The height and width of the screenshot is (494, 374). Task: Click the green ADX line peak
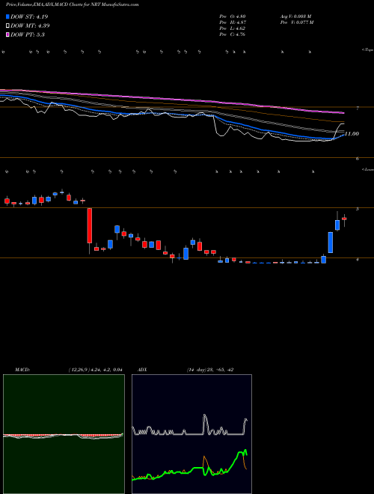(245, 451)
